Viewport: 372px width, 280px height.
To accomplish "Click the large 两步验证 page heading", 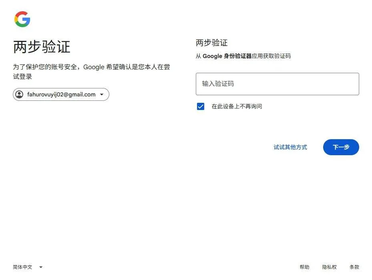I will click(x=42, y=46).
